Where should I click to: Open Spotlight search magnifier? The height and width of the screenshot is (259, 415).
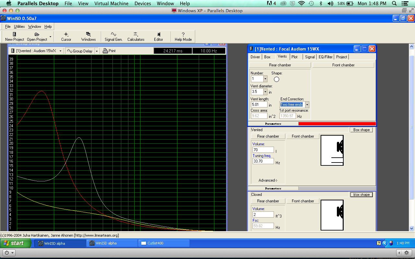point(394,4)
